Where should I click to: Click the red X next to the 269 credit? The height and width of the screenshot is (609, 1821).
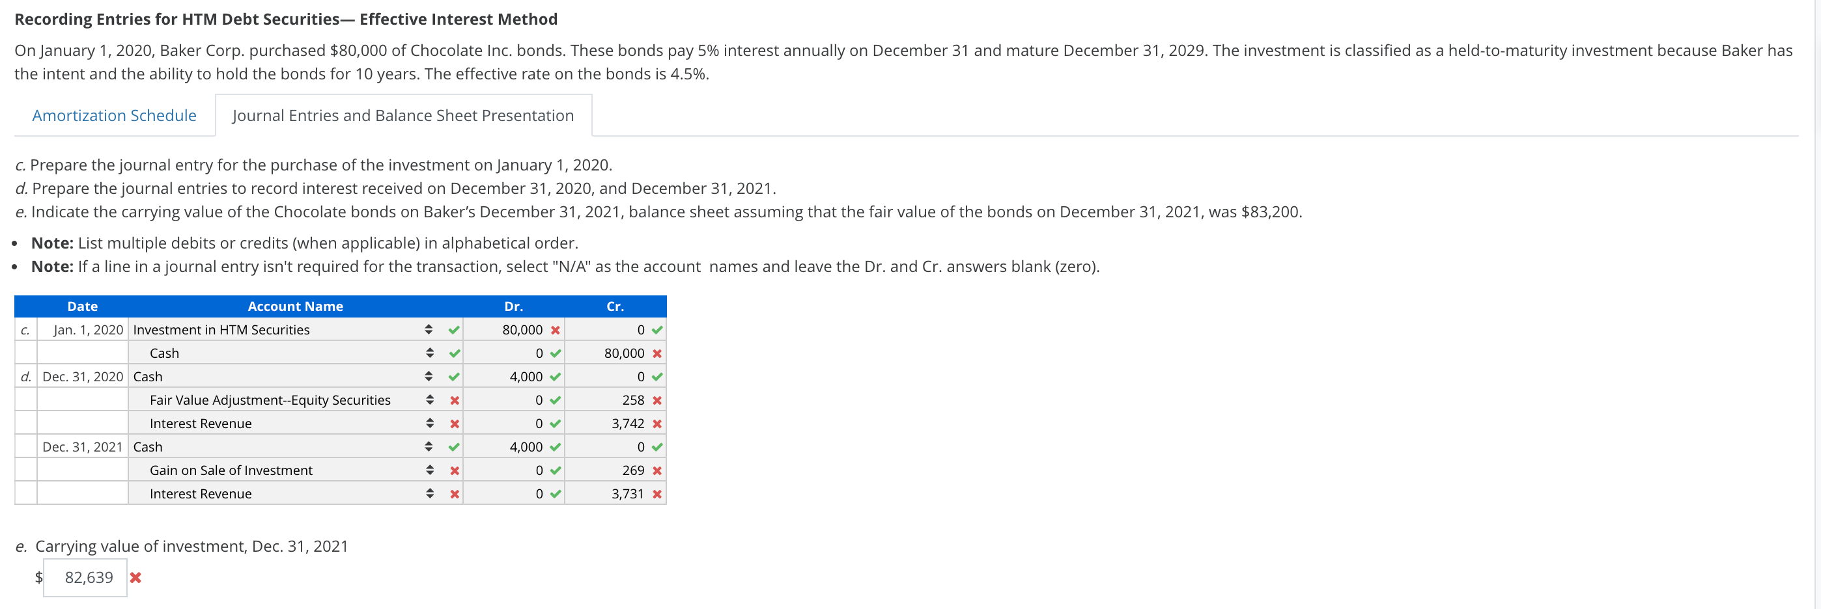click(x=656, y=470)
